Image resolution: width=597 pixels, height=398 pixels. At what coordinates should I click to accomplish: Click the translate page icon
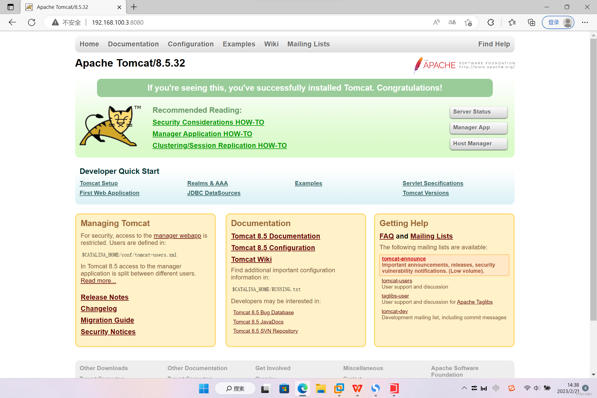[x=452, y=22]
